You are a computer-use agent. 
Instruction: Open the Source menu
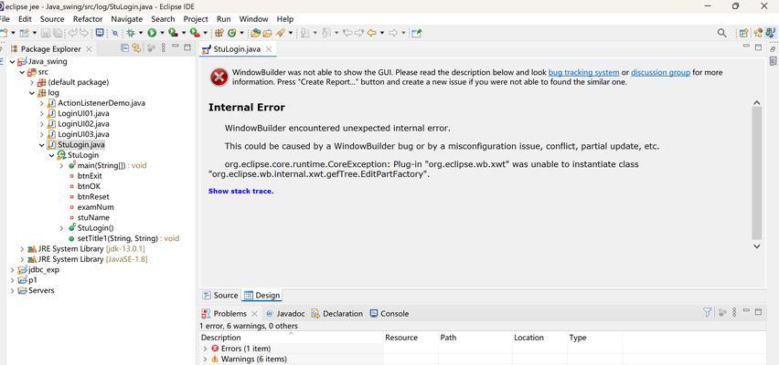pyautogui.click(x=52, y=19)
